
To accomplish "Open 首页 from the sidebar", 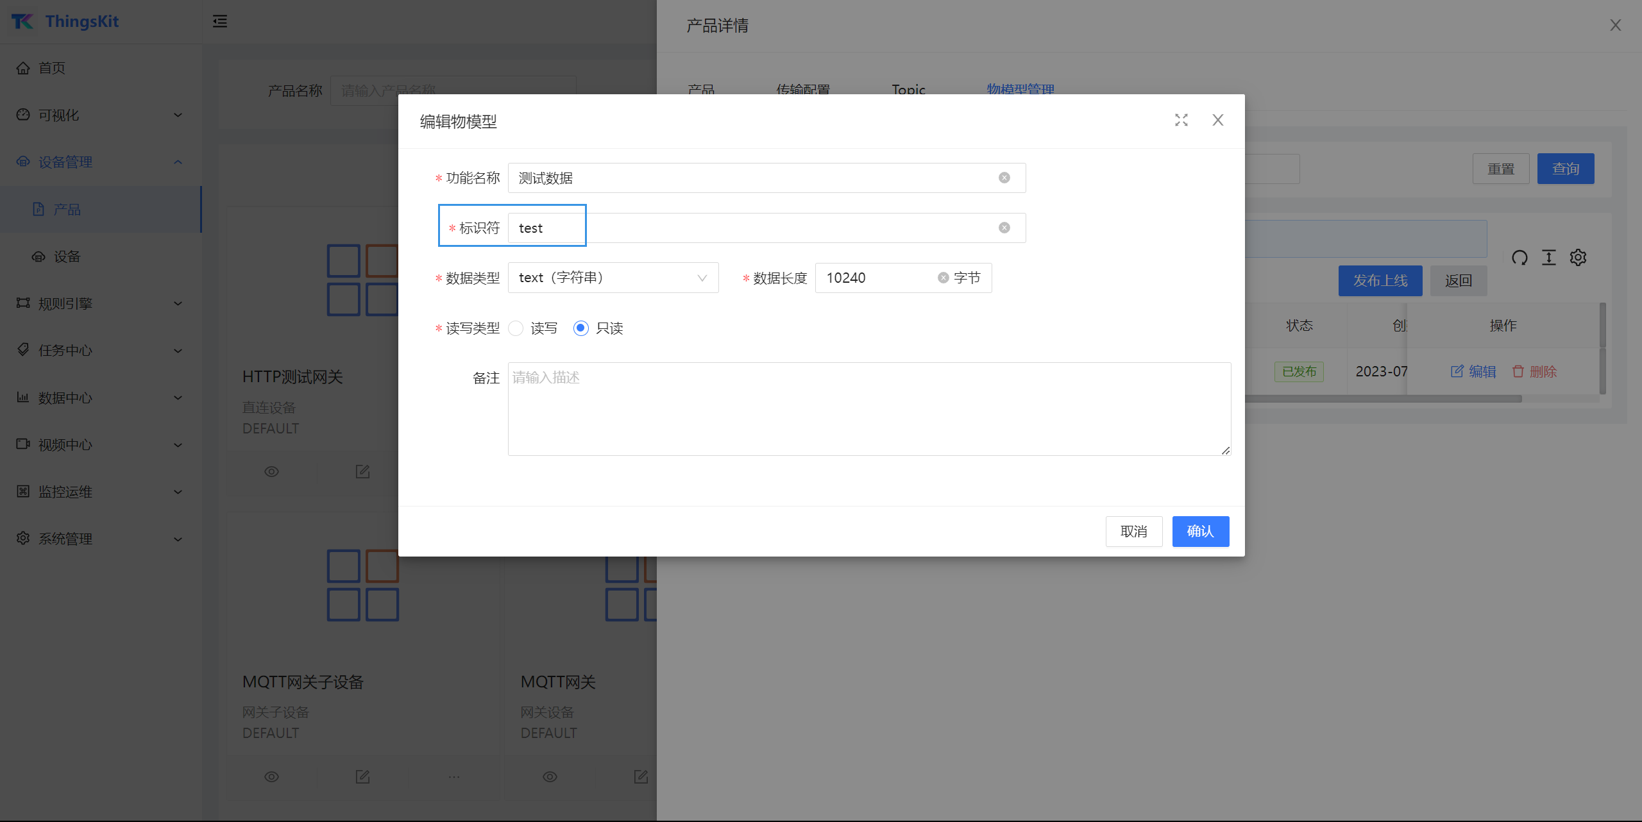I will (51, 68).
